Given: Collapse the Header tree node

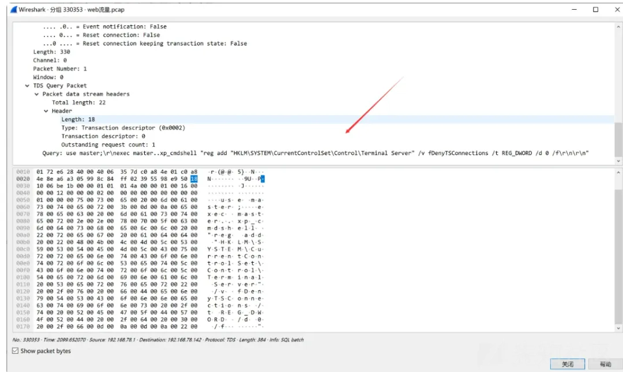Looking at the screenshot, I should (x=46, y=111).
